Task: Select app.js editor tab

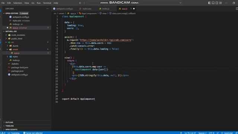Action: 125,9
